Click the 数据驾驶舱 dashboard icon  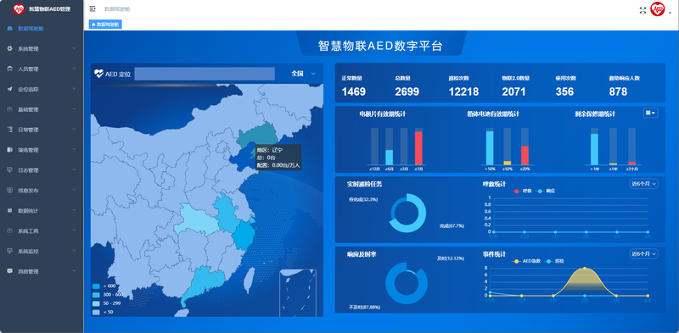[x=10, y=29]
